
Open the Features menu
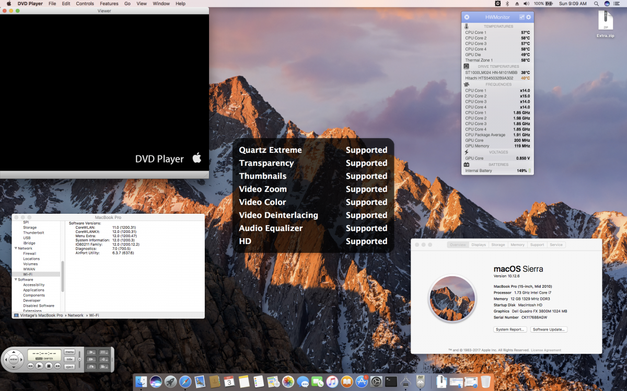point(109,4)
